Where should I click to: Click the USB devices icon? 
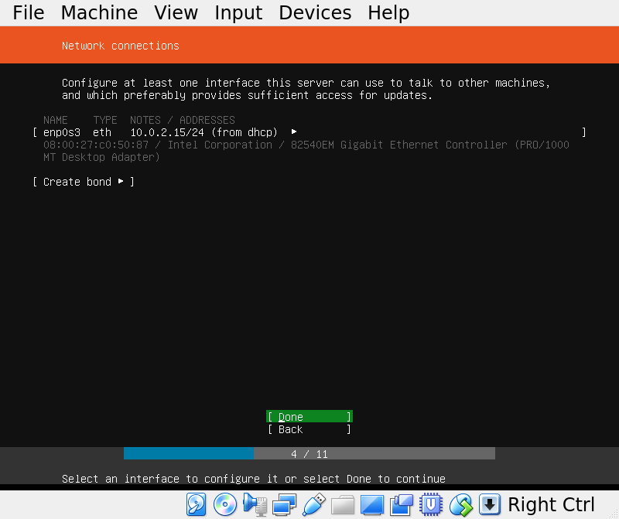pyautogui.click(x=313, y=505)
